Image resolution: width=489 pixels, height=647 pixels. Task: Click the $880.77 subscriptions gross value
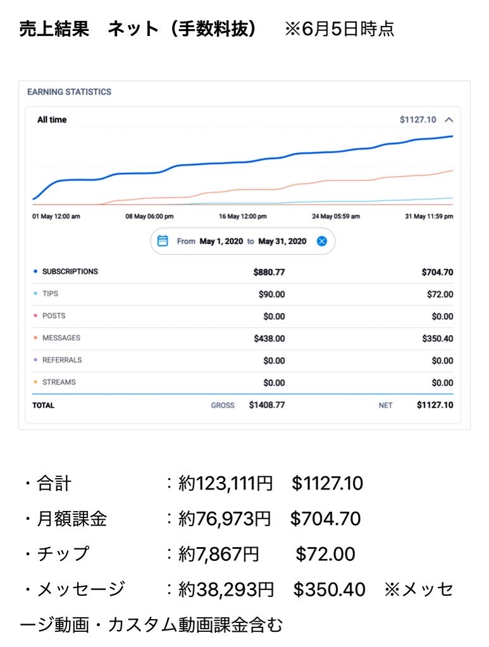269,273
